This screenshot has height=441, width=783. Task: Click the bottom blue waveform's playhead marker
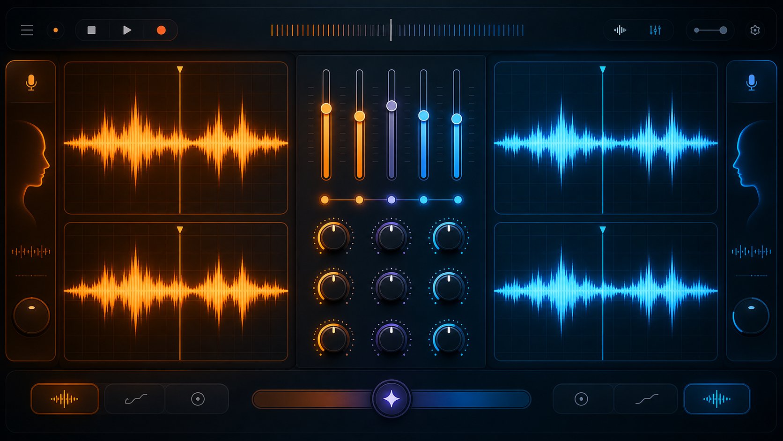(x=603, y=230)
